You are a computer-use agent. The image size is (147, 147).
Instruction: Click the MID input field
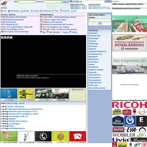(x=27, y=2)
